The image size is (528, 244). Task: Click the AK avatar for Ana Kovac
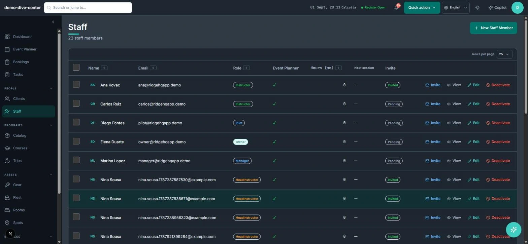pyautogui.click(x=93, y=85)
